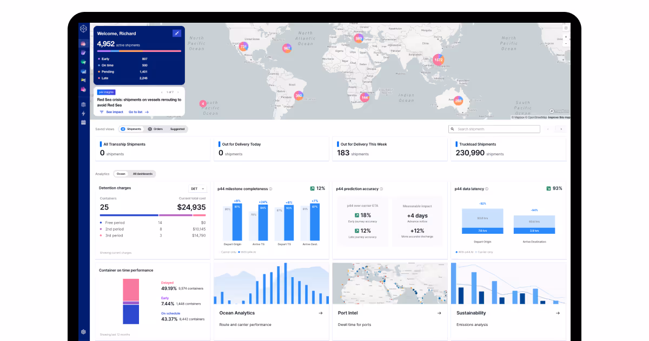Image resolution: width=649 pixels, height=341 pixels.
Task: Go to next saved views page
Action: [561, 129]
